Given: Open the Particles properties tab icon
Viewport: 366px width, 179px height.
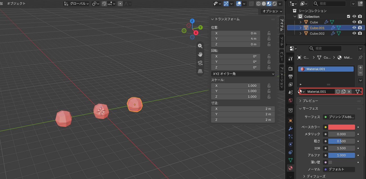Looking at the screenshot, I should 291,136.
